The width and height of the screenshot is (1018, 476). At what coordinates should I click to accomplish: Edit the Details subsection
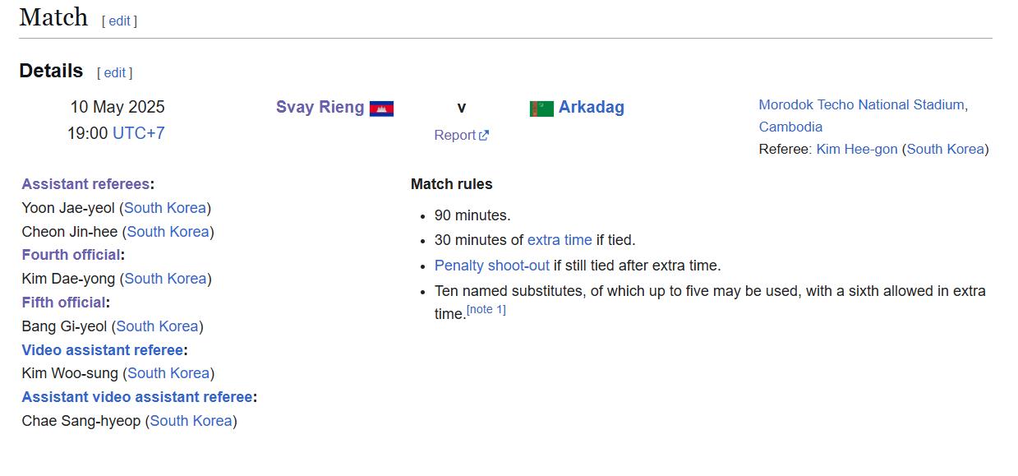114,72
